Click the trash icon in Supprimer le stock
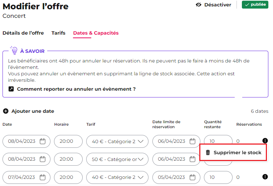The width and height of the screenshot is (273, 186). (x=208, y=152)
